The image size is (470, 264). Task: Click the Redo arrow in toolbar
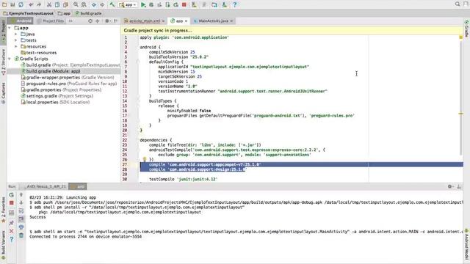39,4
